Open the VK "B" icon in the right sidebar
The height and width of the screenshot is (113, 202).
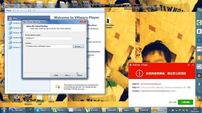[199, 31]
